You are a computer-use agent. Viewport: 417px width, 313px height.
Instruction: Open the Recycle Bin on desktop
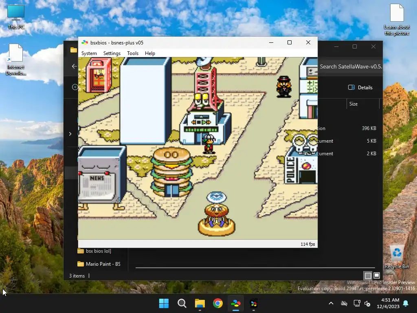click(397, 257)
